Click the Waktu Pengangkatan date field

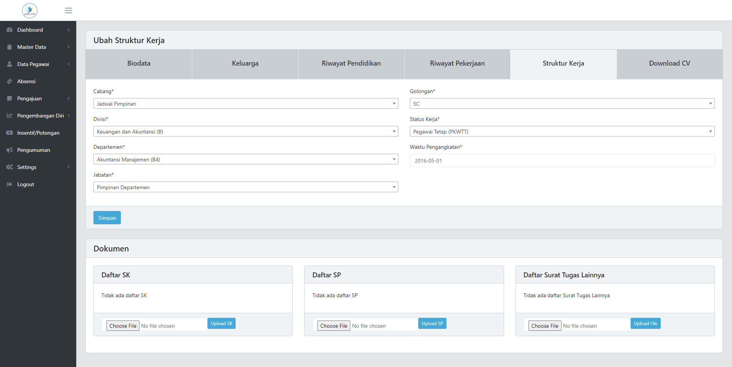(x=562, y=161)
